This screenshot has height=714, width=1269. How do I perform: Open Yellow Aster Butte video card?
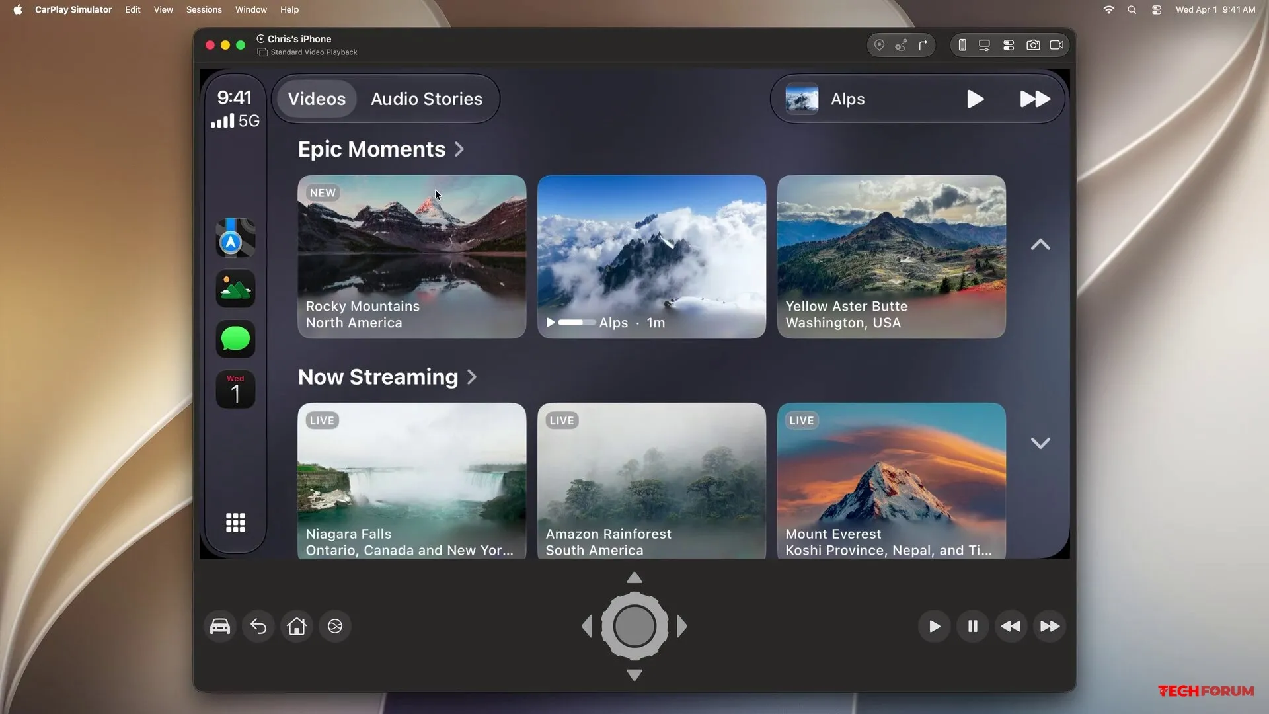point(892,257)
